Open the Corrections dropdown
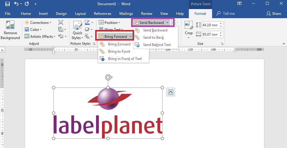287x148 pixels. tap(38, 23)
